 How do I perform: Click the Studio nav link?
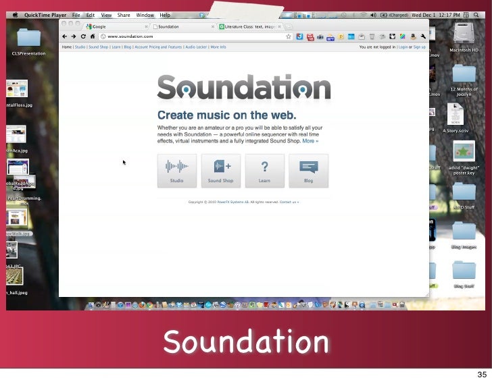80,47
